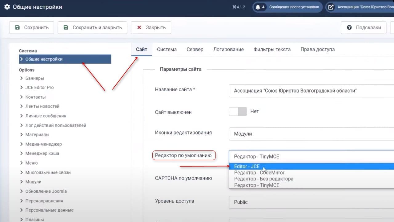394x222 pixels.
Task: Open Менеджер кэша options
Action: click(42, 154)
